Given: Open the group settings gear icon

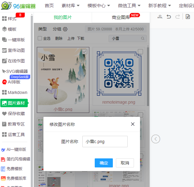Looking at the screenshot, I should coord(65,29).
